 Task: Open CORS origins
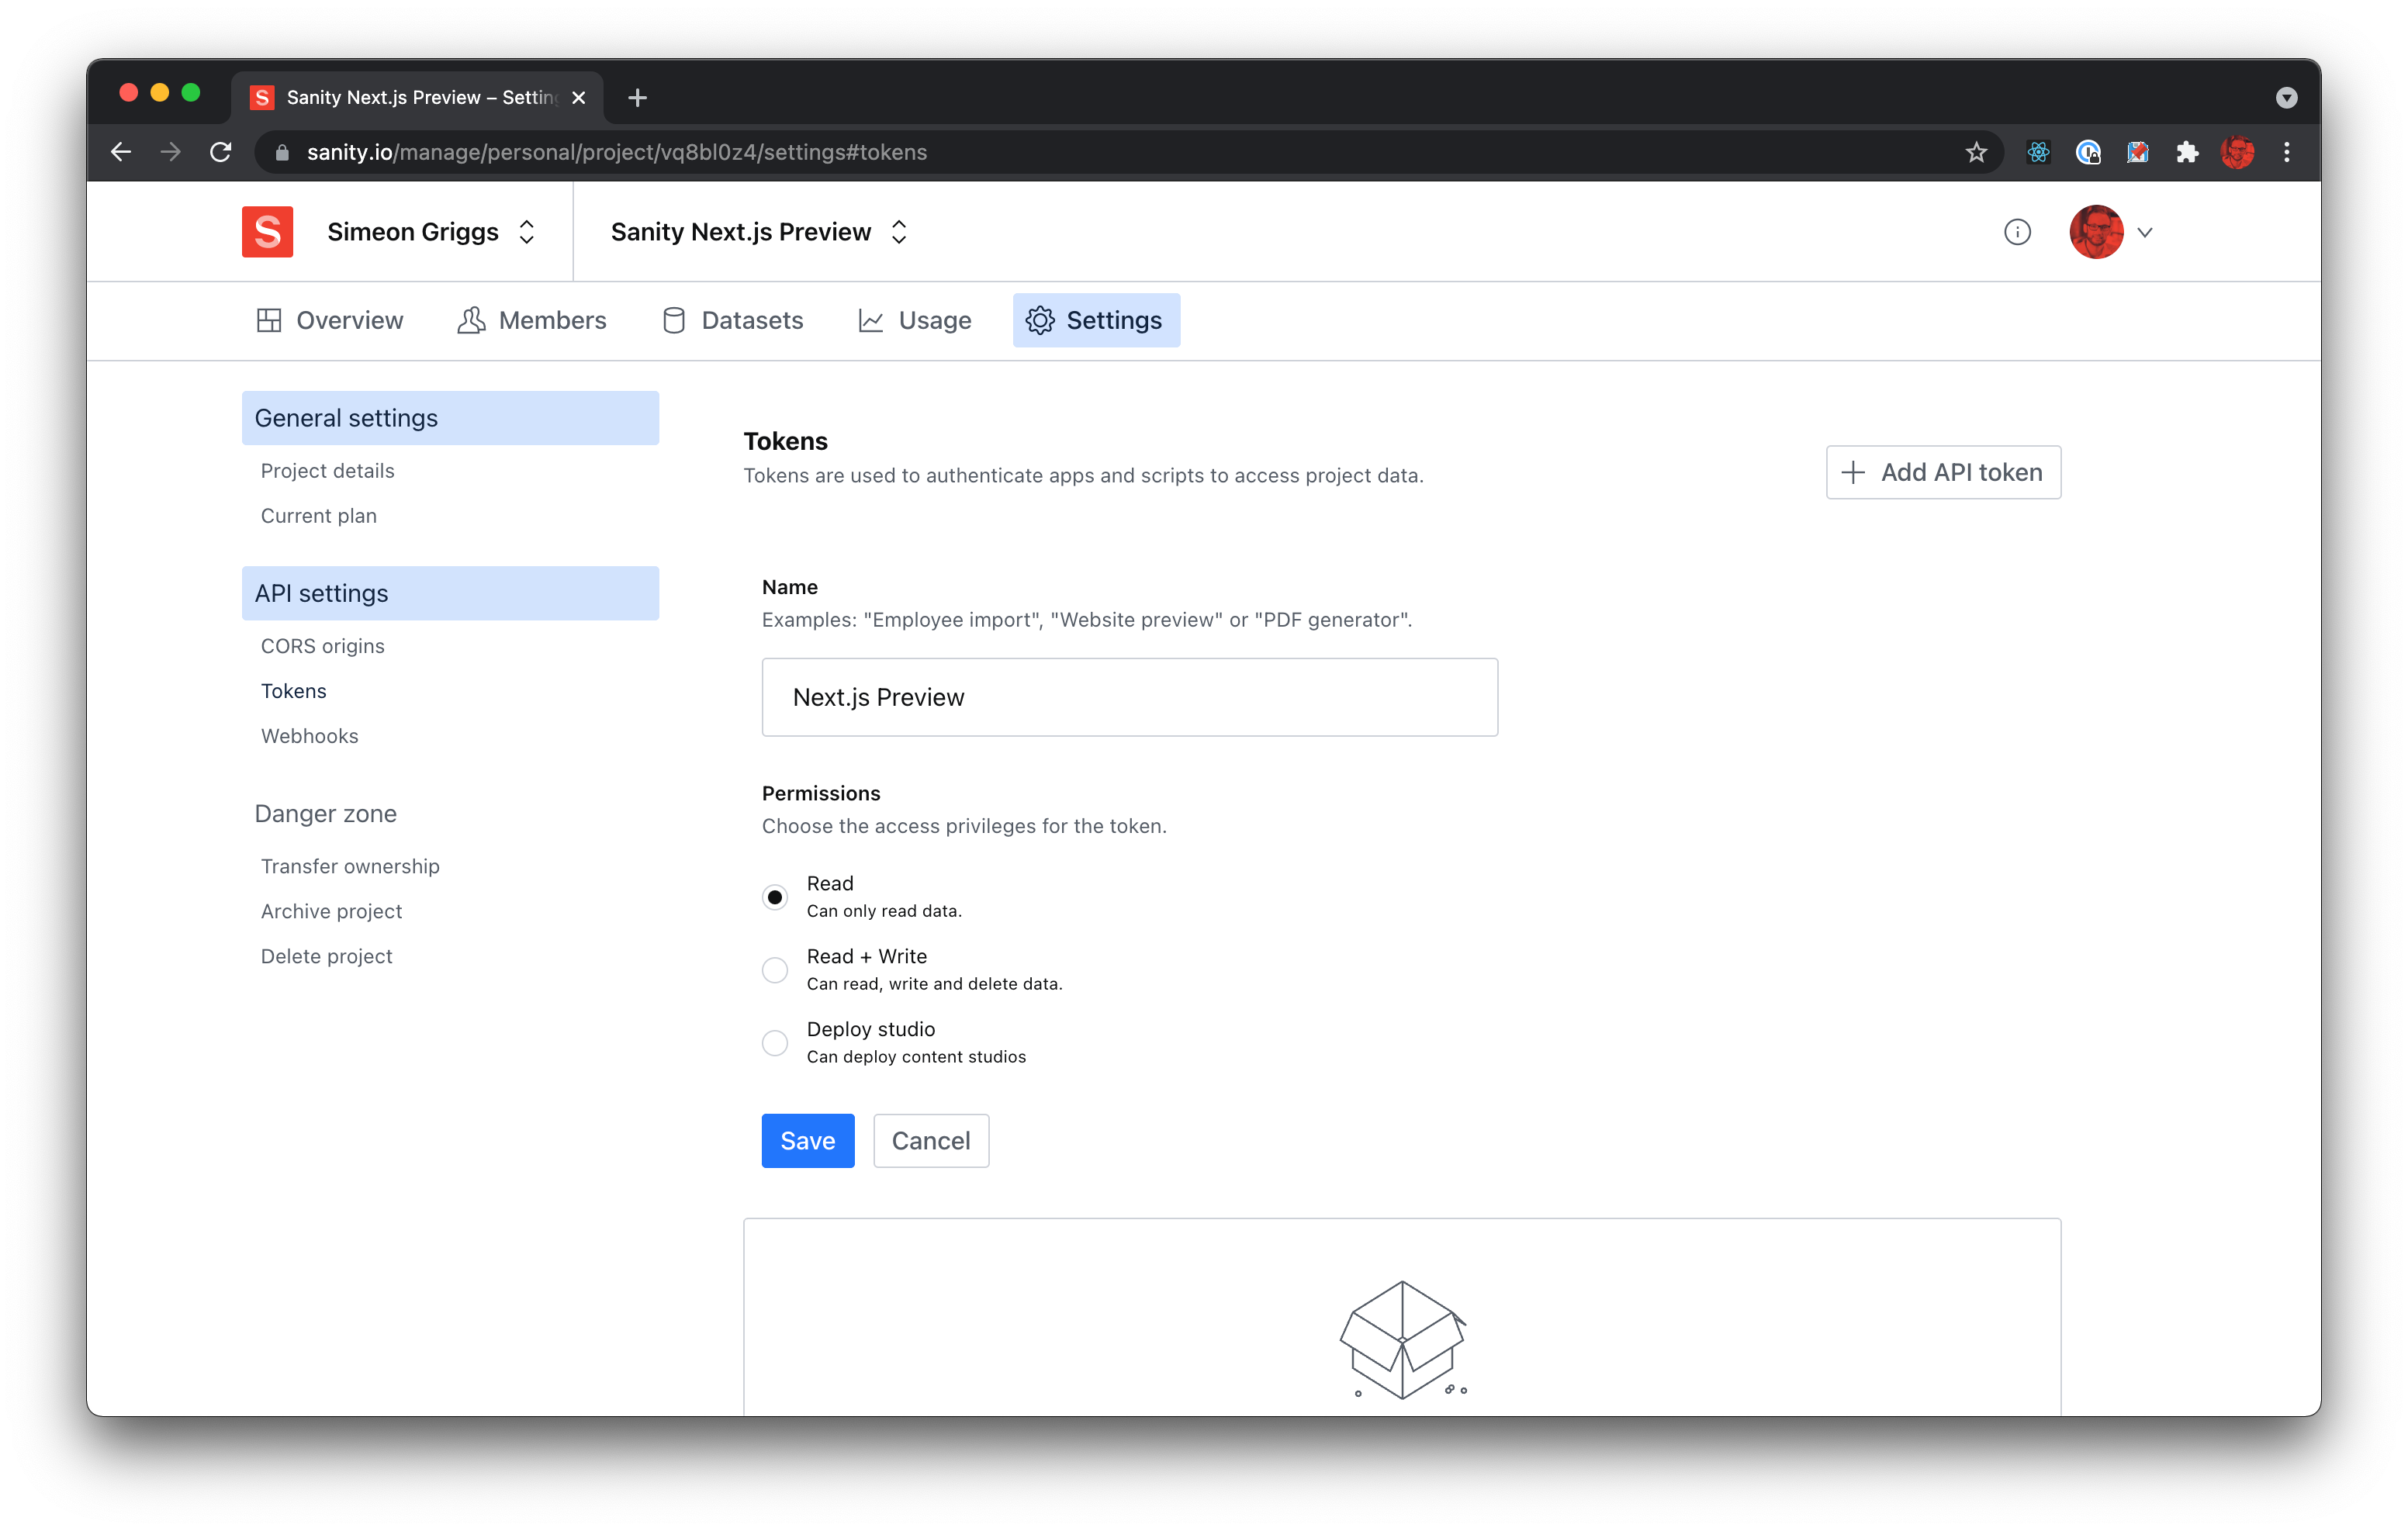point(322,646)
